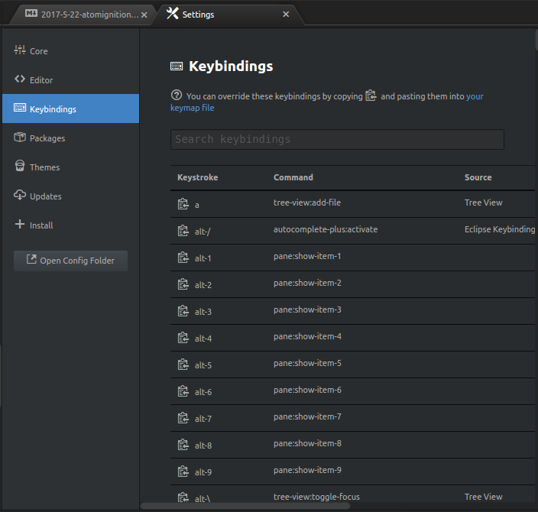Copy the alt-3 keybinding

183,311
